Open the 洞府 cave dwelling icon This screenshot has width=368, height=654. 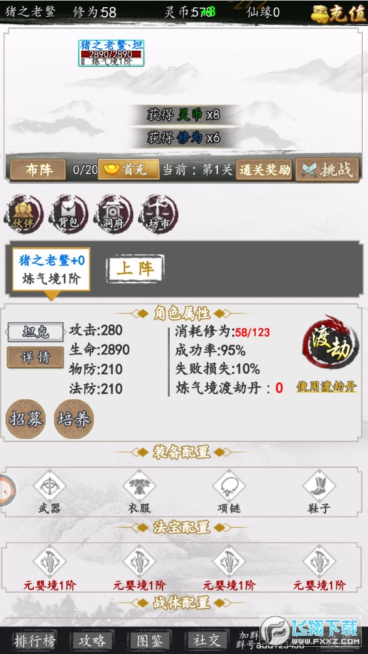[x=113, y=214]
